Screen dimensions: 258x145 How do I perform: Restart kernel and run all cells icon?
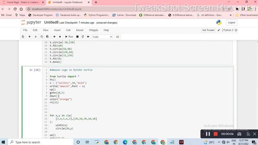point(88,37)
